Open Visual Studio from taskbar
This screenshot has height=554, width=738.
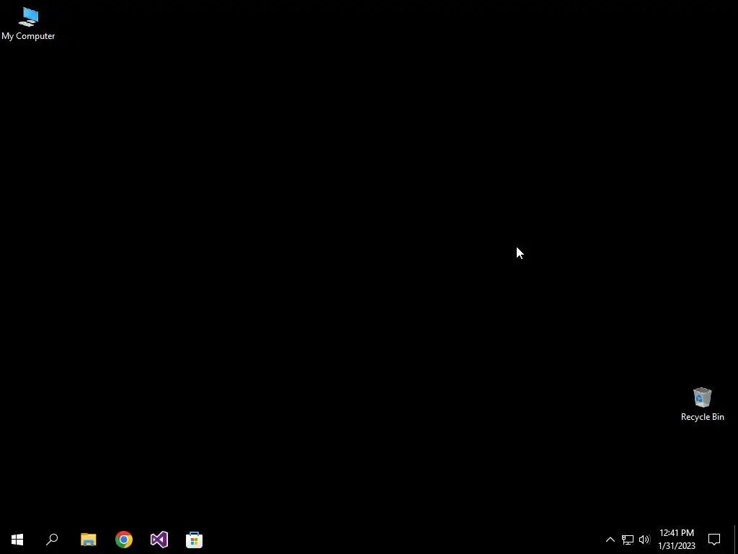coord(159,540)
